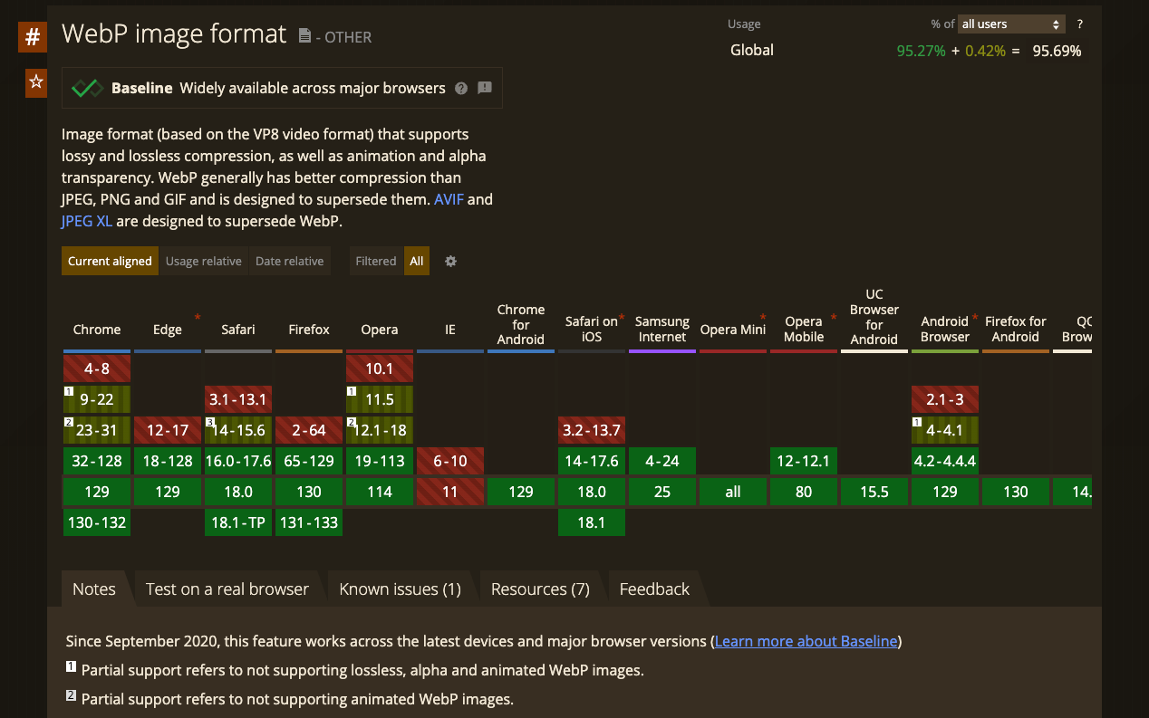Select the Chrome 23-31 version cell
Viewport: 1149px width, 718px height.
coord(97,430)
